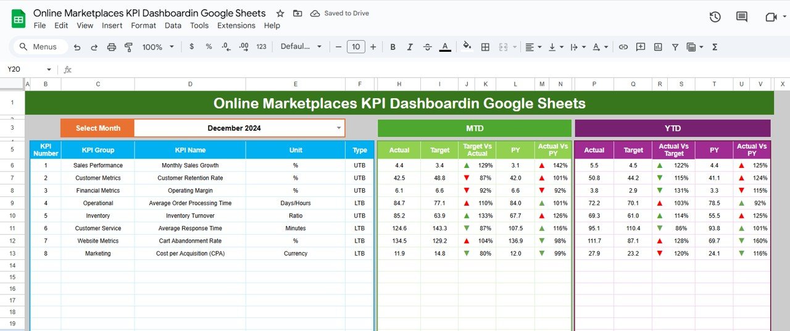Click the Saved to Drive cloud status
This screenshot has height=331, width=790.
(x=339, y=13)
